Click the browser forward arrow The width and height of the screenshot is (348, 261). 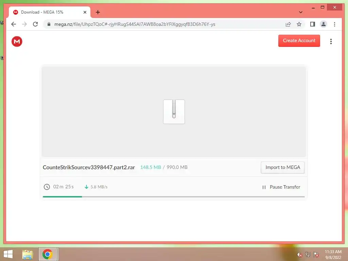click(24, 24)
